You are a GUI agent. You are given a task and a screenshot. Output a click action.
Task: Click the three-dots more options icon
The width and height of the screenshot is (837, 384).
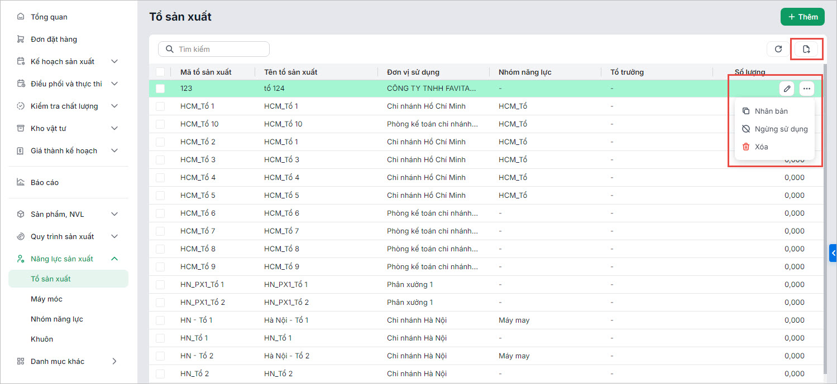point(806,89)
